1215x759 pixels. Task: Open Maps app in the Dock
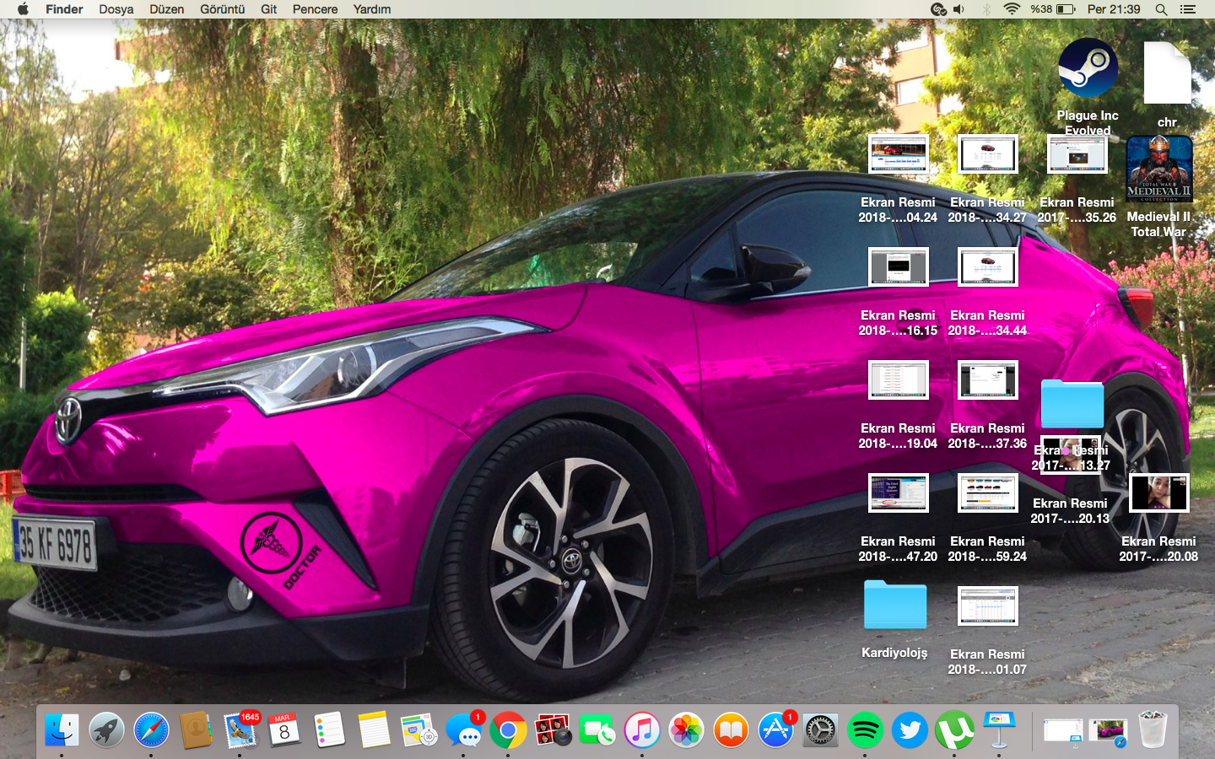(418, 729)
